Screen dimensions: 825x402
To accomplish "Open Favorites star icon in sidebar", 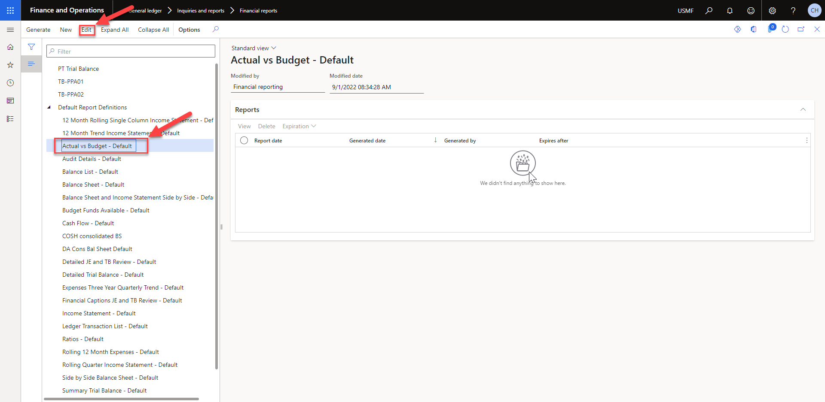I will [10, 65].
